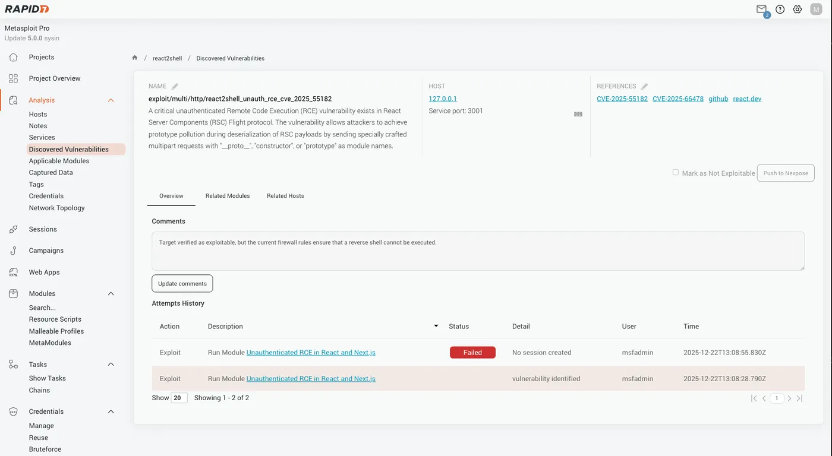Select the Project Overview icon
The width and height of the screenshot is (832, 456).
click(x=13, y=78)
